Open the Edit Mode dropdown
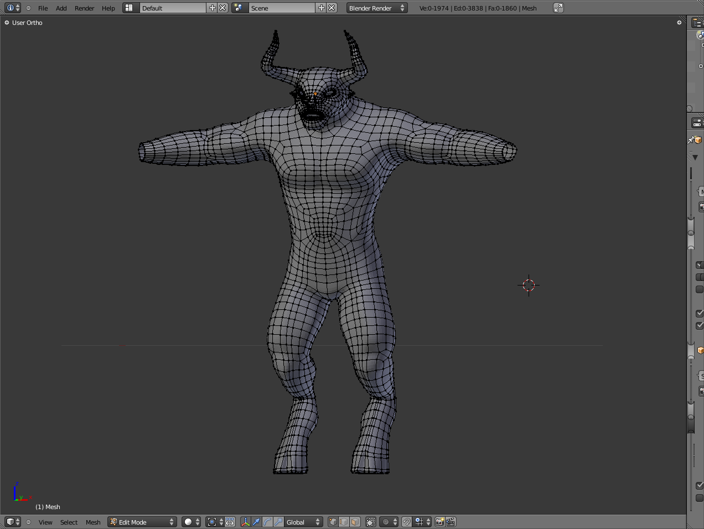The image size is (704, 529). pos(142,522)
